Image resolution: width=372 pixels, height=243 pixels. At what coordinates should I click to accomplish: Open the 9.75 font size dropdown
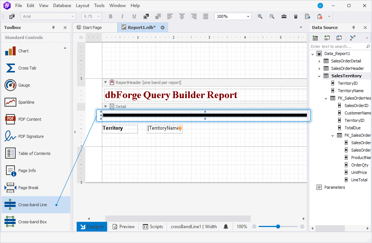coord(99,16)
